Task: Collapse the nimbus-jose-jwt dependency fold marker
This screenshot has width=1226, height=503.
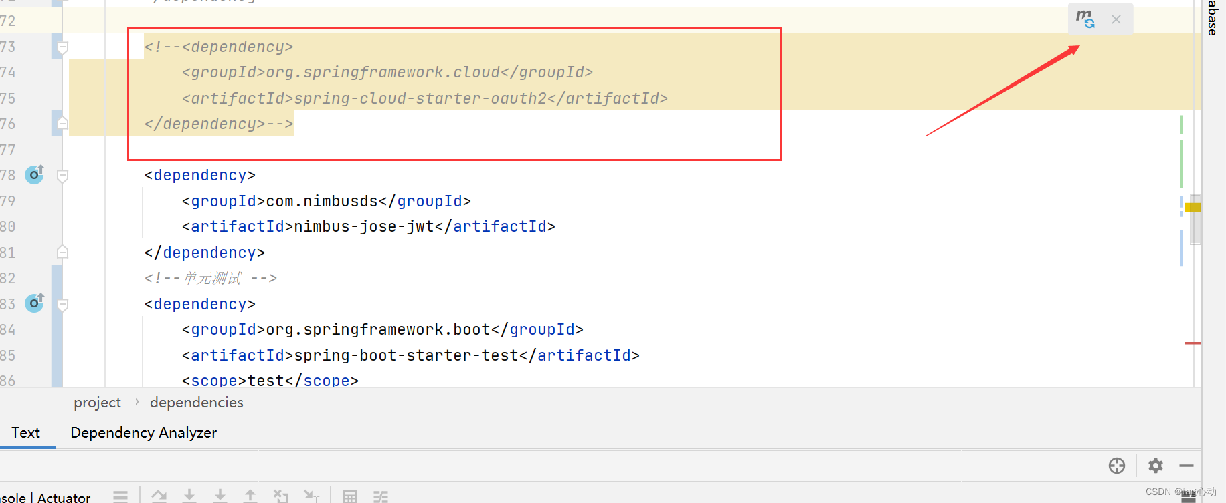Action: pos(63,176)
